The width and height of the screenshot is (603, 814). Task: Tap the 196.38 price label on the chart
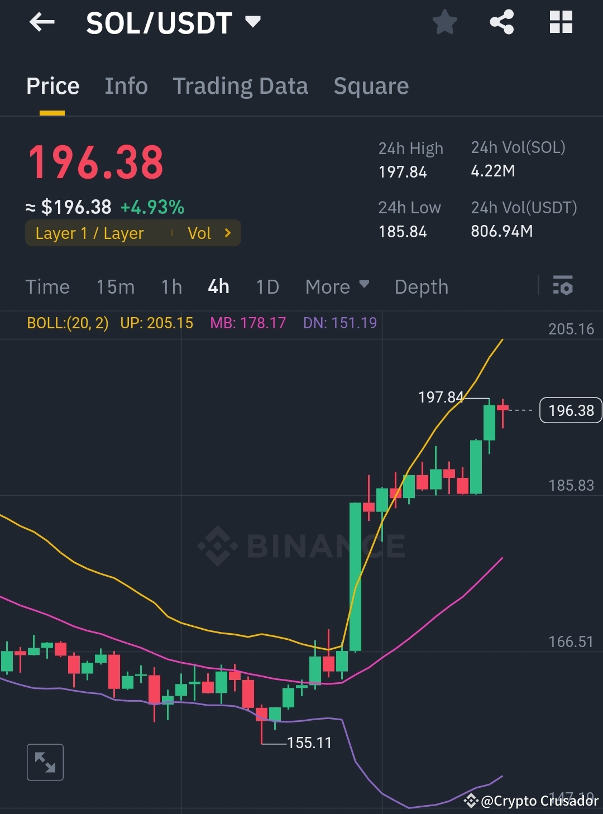tap(571, 410)
